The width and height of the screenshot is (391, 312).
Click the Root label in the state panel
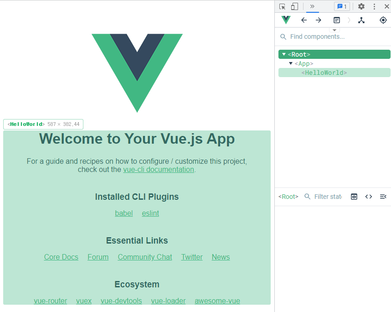pos(288,197)
